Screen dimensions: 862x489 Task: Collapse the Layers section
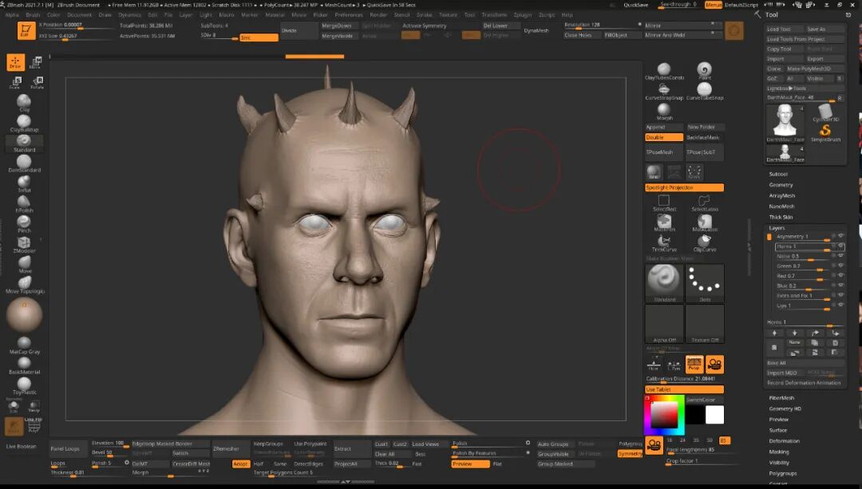[777, 228]
